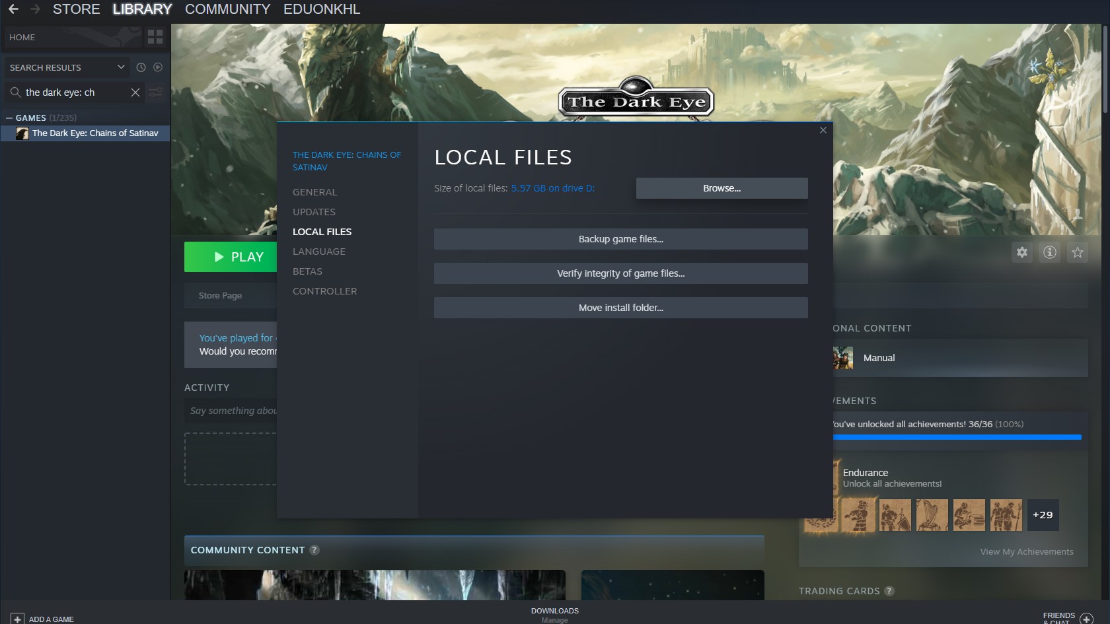Show the +29 more achievements
The width and height of the screenshot is (1110, 624).
coord(1043,515)
